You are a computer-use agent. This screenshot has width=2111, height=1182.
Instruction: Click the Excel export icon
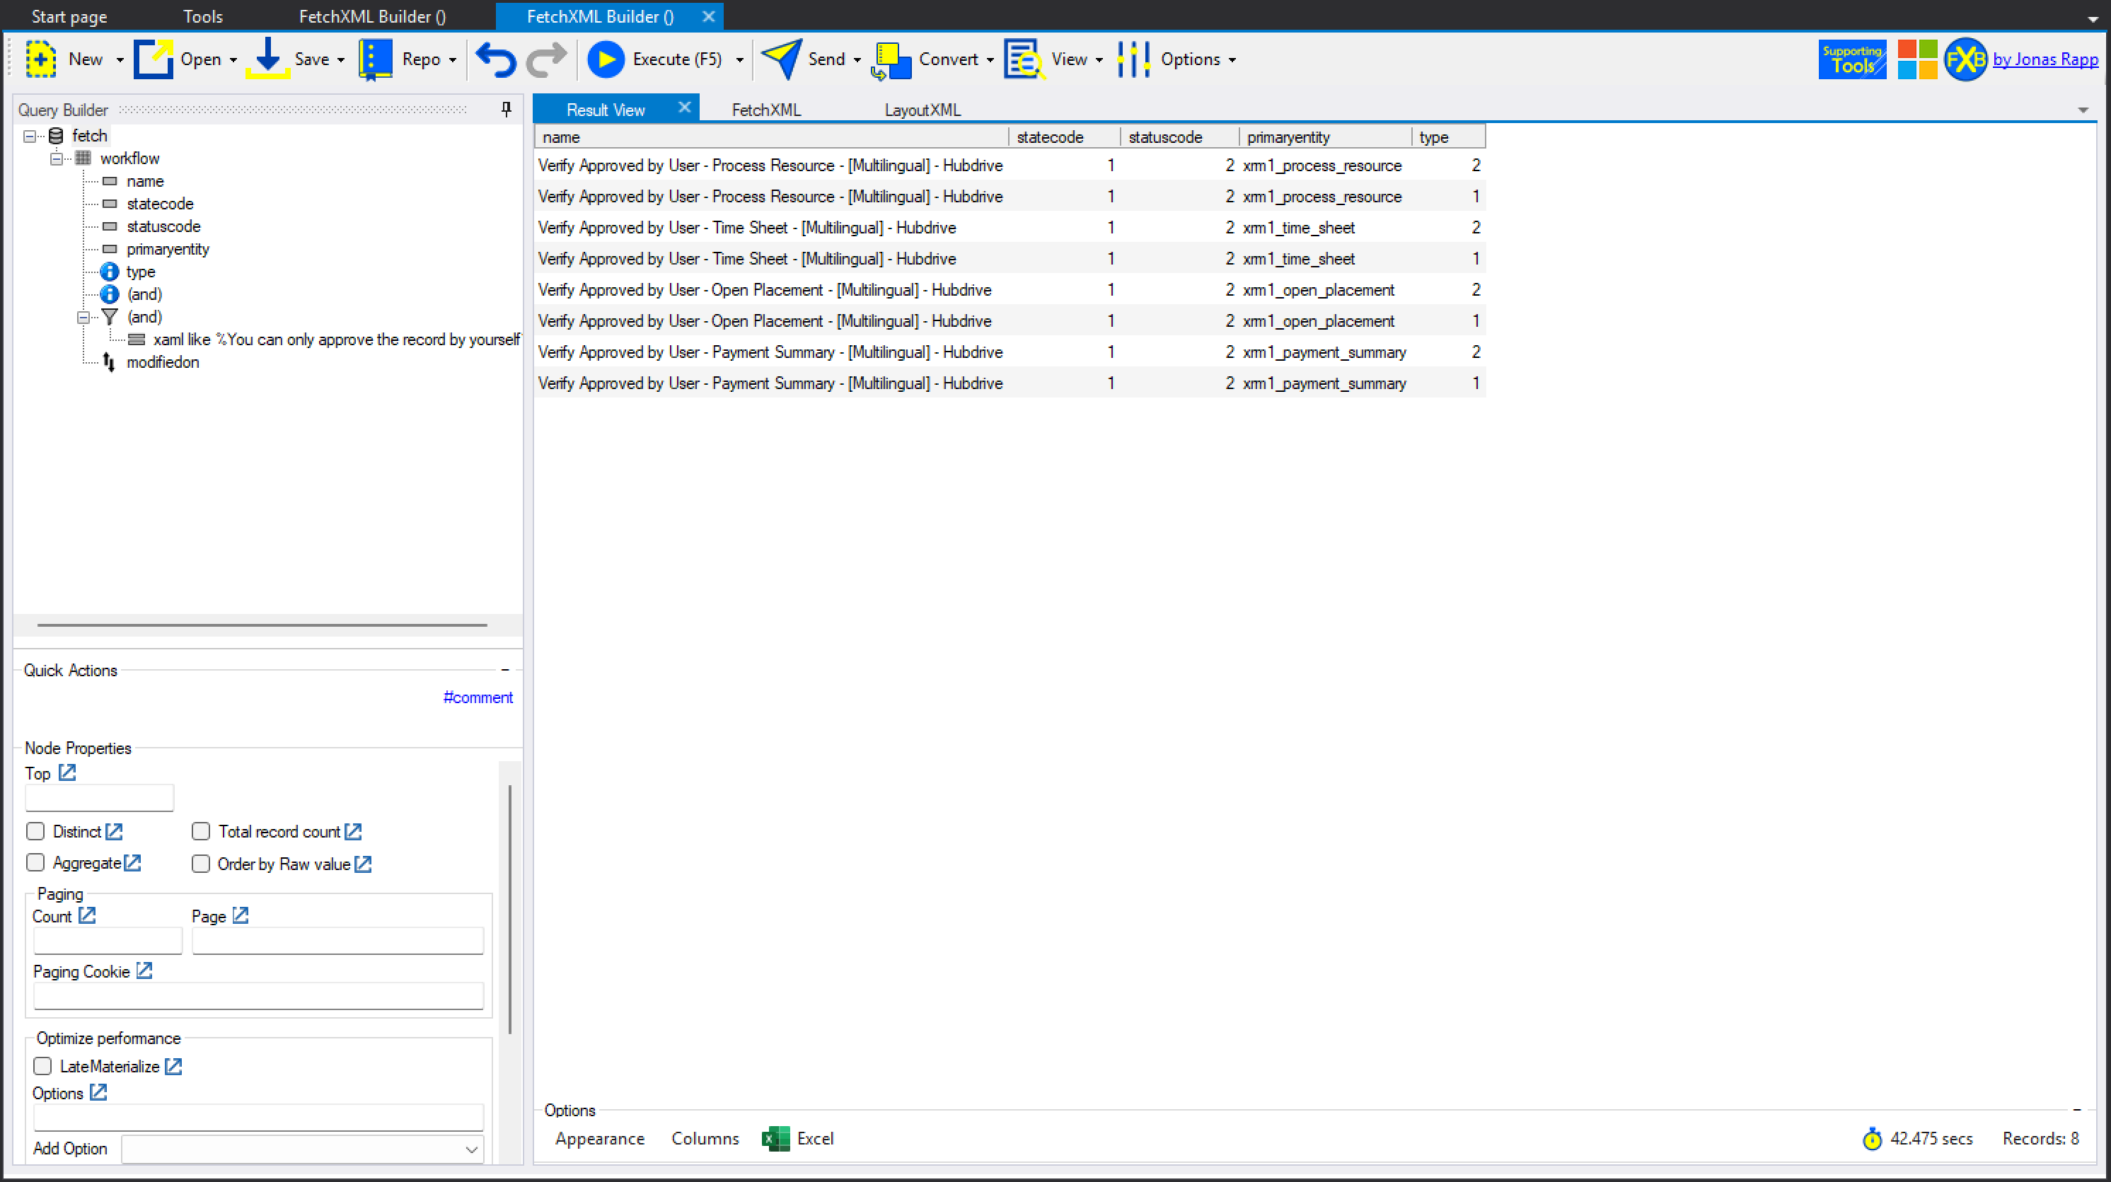[775, 1137]
